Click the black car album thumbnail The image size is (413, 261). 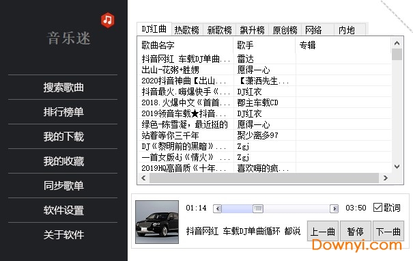click(157, 222)
